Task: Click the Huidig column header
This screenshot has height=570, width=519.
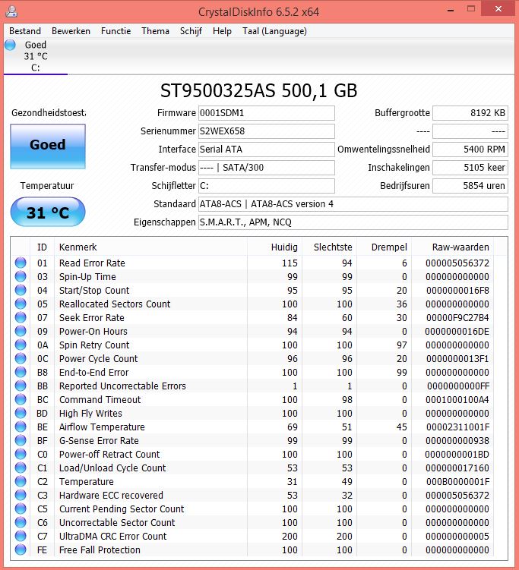Action: coord(275,247)
